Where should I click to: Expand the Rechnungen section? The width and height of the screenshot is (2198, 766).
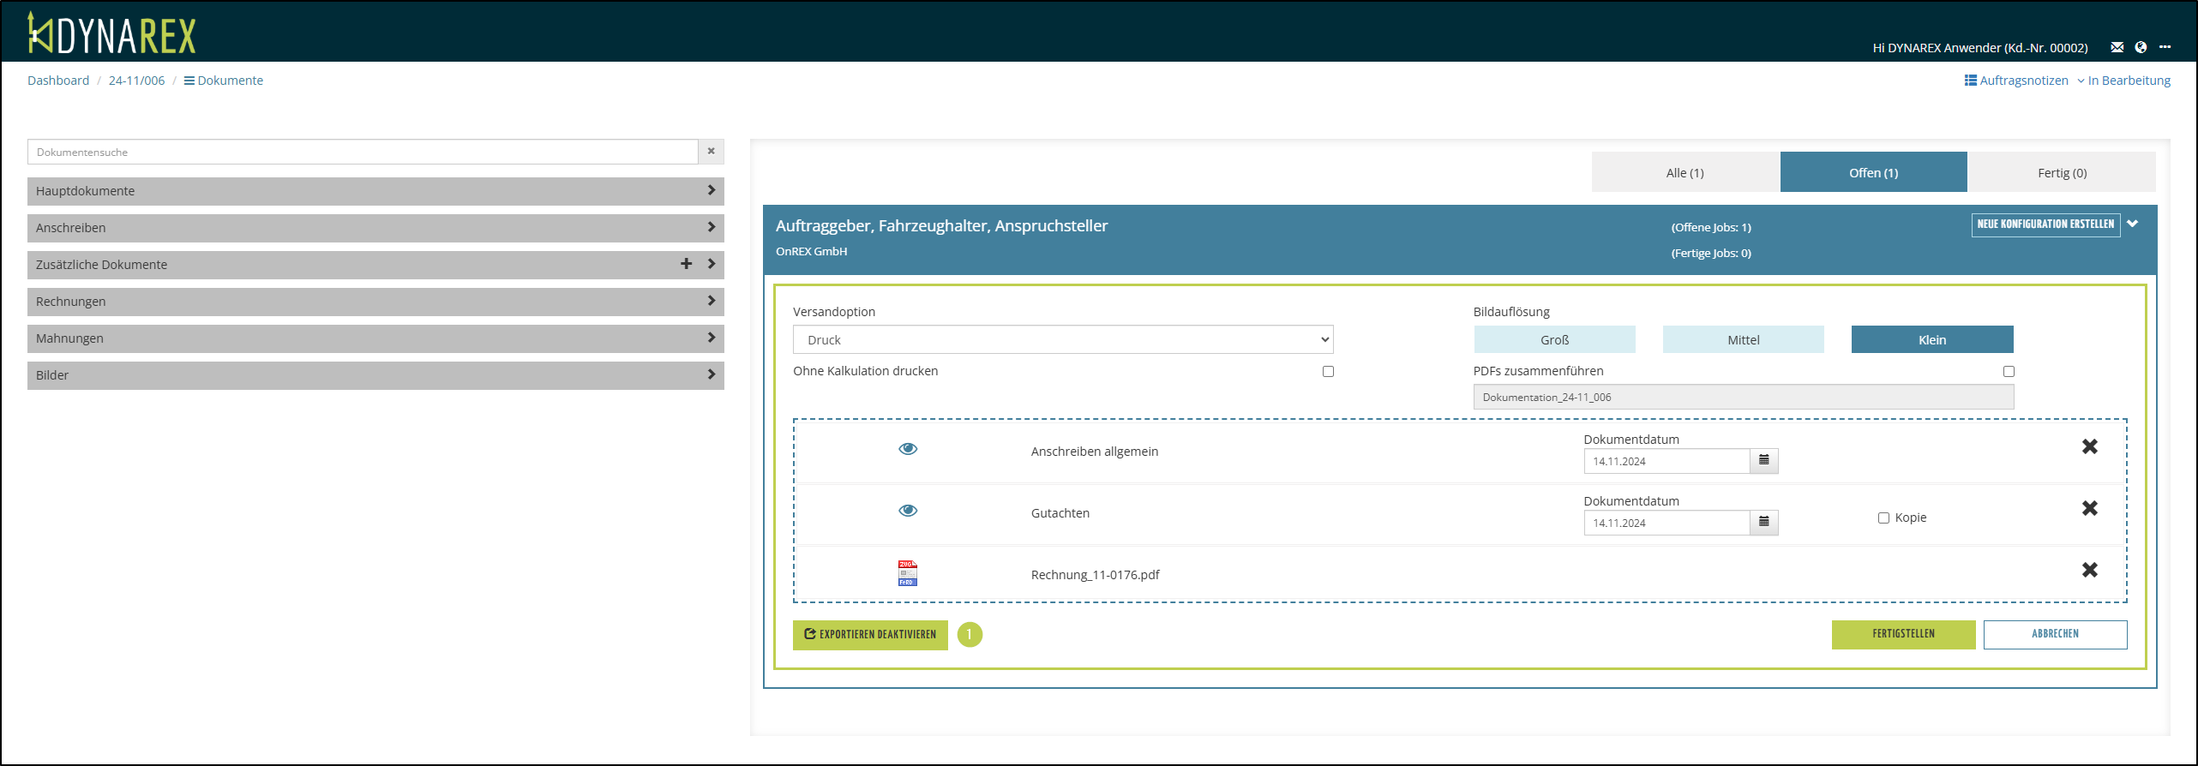coord(375,302)
